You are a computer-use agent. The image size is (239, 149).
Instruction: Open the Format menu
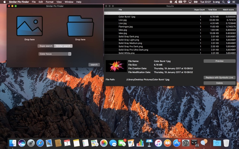[x=50, y=2]
